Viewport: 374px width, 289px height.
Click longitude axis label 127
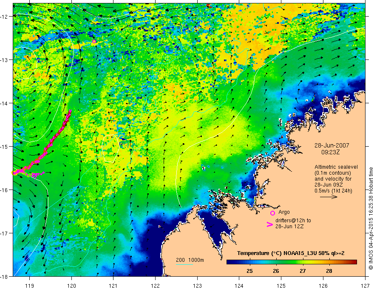pos(365,286)
